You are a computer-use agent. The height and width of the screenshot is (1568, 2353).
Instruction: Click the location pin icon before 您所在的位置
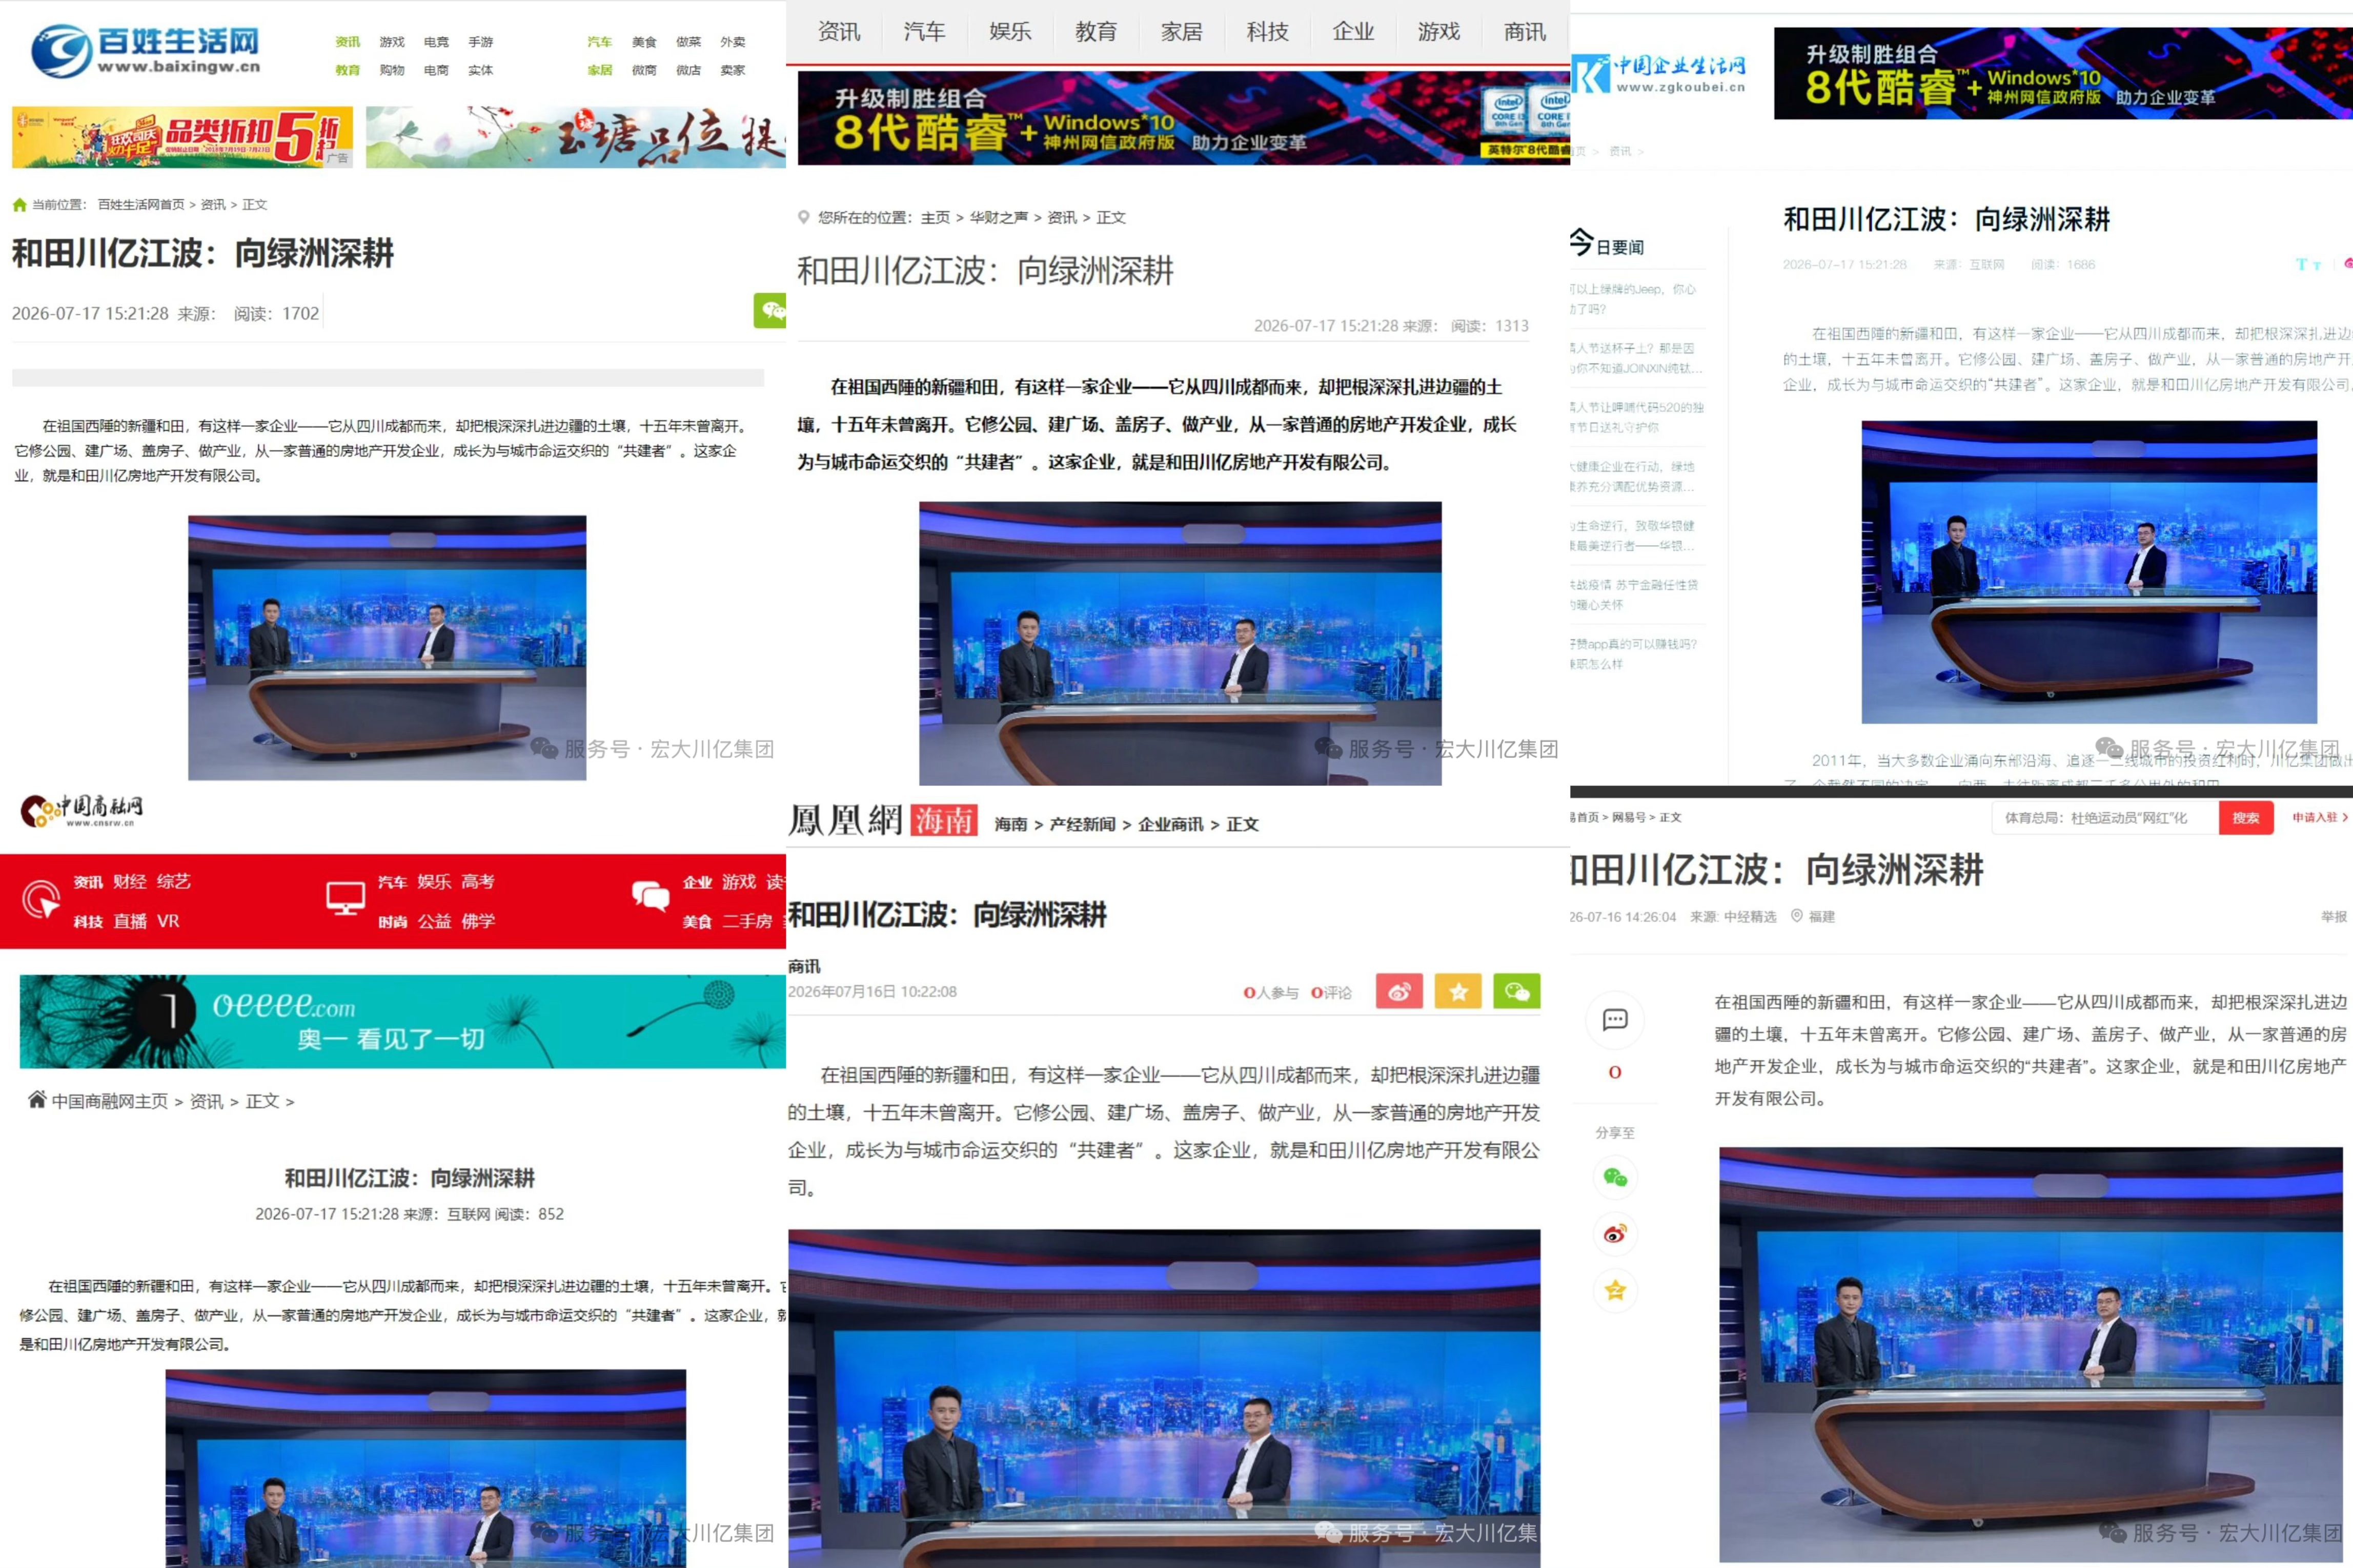803,217
